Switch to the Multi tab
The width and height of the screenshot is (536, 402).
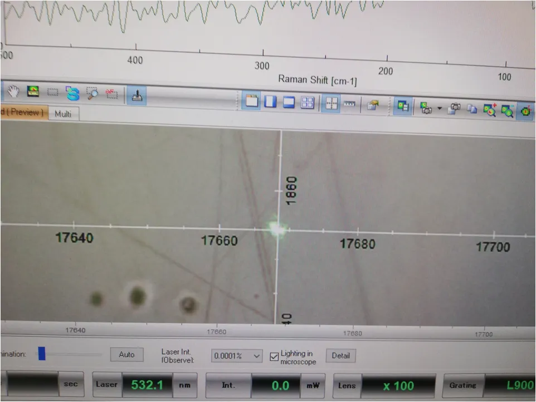pos(64,114)
